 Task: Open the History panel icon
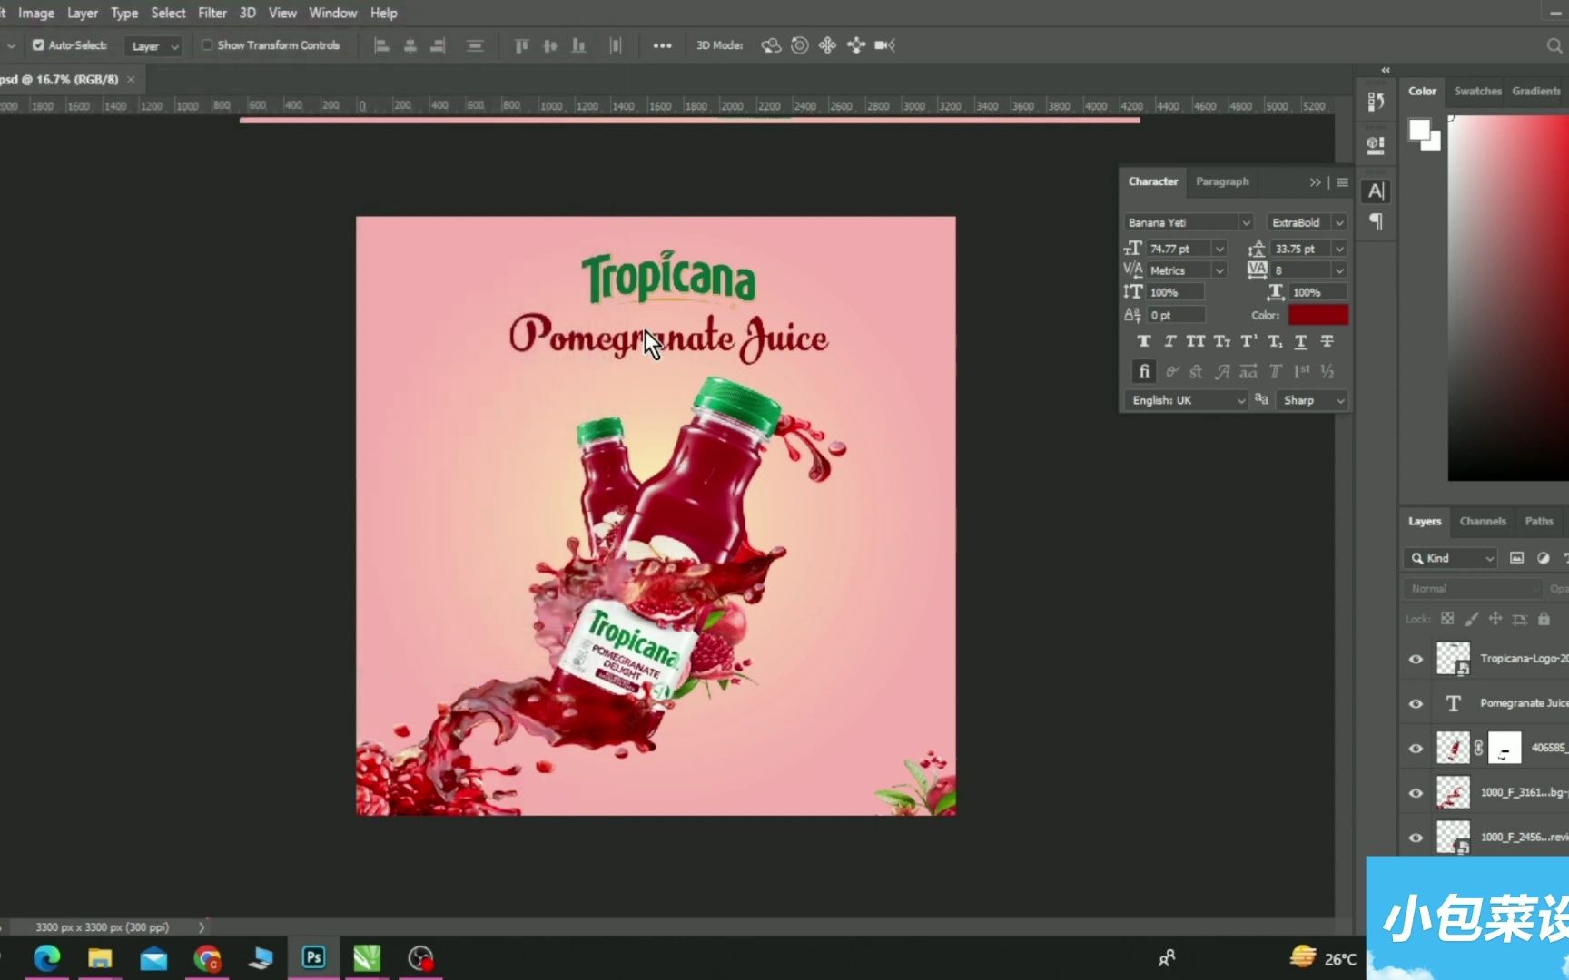(x=1376, y=102)
